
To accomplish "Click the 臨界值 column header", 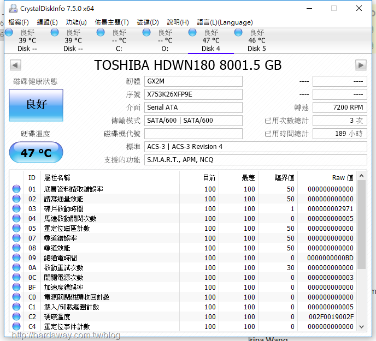I will [278, 178].
